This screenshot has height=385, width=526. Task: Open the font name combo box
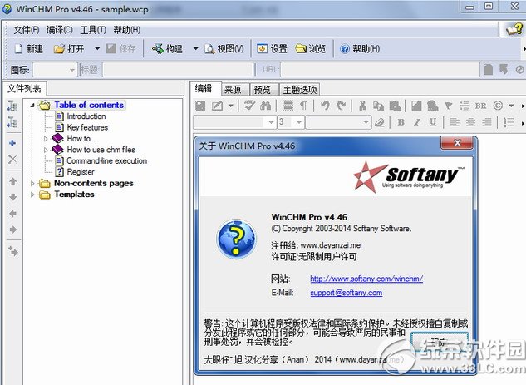[235, 122]
